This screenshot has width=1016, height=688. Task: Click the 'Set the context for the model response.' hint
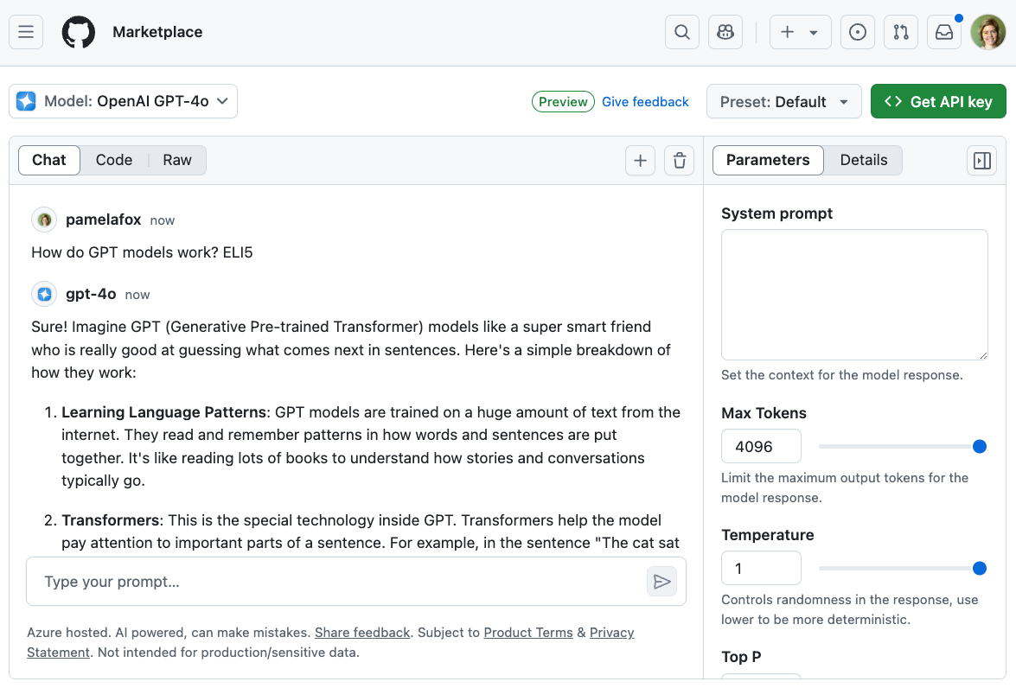841,375
